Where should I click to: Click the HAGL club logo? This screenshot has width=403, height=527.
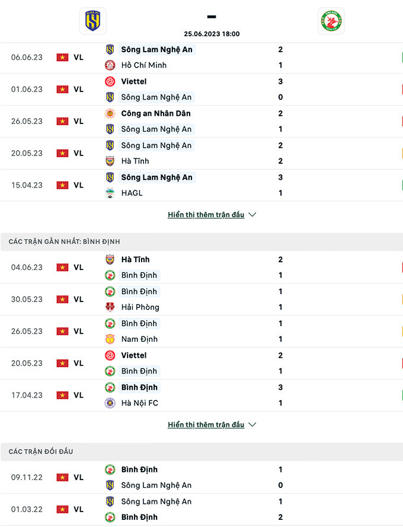click(110, 193)
